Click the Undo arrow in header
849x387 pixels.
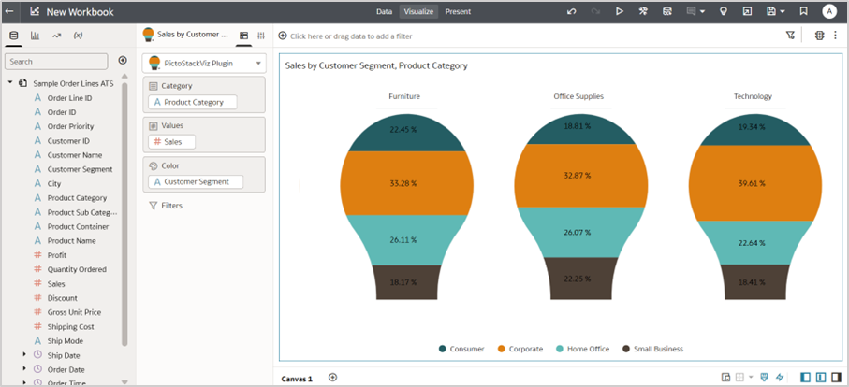572,12
